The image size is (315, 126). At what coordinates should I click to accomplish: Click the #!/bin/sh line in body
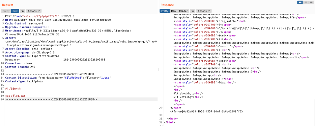13,89
